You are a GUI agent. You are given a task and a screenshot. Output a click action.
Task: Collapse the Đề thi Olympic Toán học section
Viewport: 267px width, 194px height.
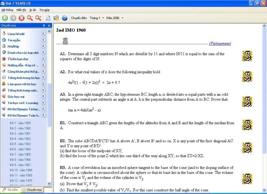click(x=43, y=115)
